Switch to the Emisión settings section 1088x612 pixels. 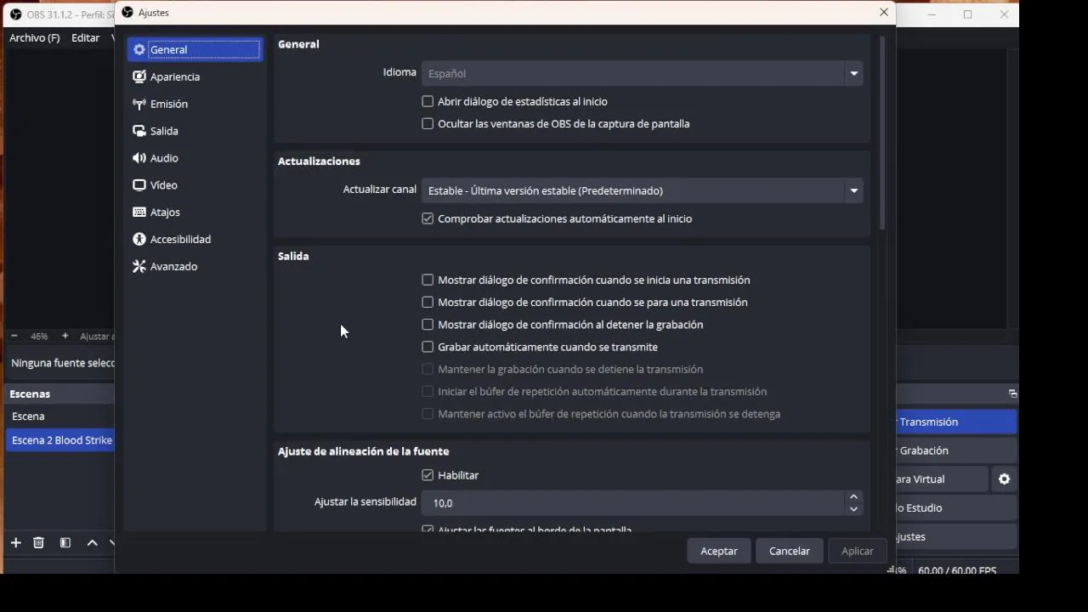(x=195, y=104)
